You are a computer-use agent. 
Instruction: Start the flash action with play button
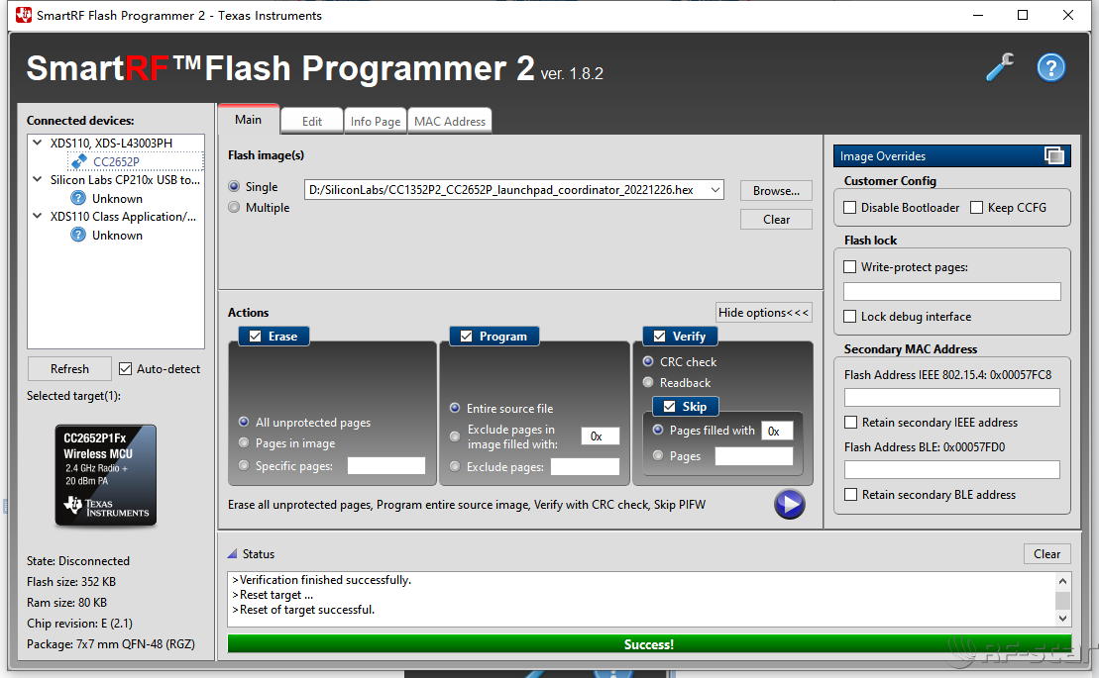[x=789, y=505]
